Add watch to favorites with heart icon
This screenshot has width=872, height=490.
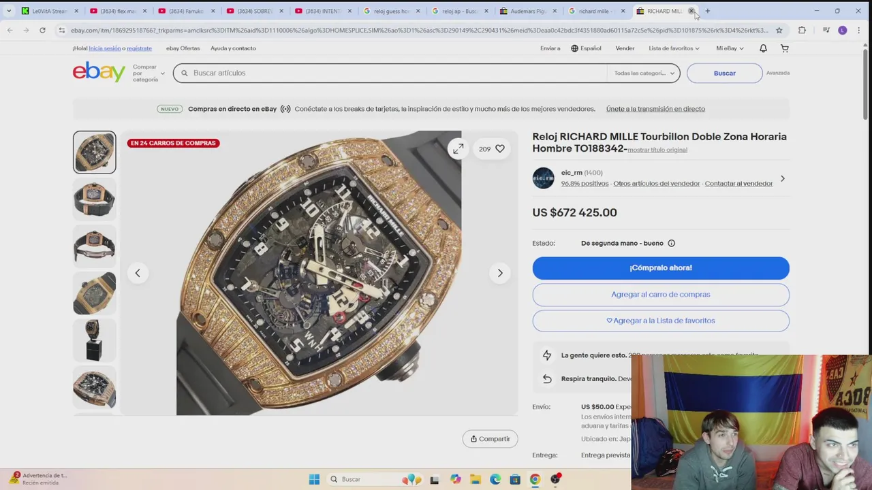coord(500,149)
